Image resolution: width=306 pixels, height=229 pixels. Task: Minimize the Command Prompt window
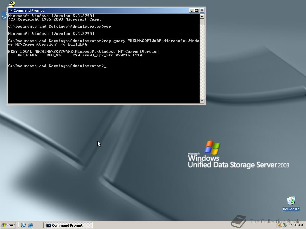192,10
